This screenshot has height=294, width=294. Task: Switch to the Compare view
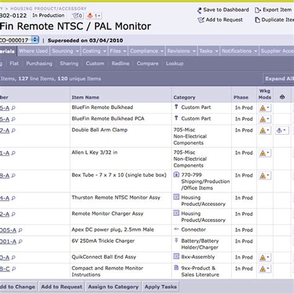tap(148, 63)
